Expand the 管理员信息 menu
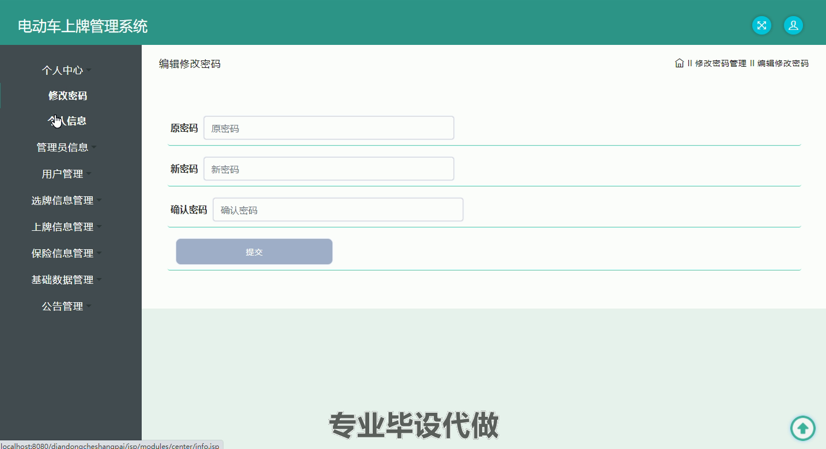 (x=66, y=147)
